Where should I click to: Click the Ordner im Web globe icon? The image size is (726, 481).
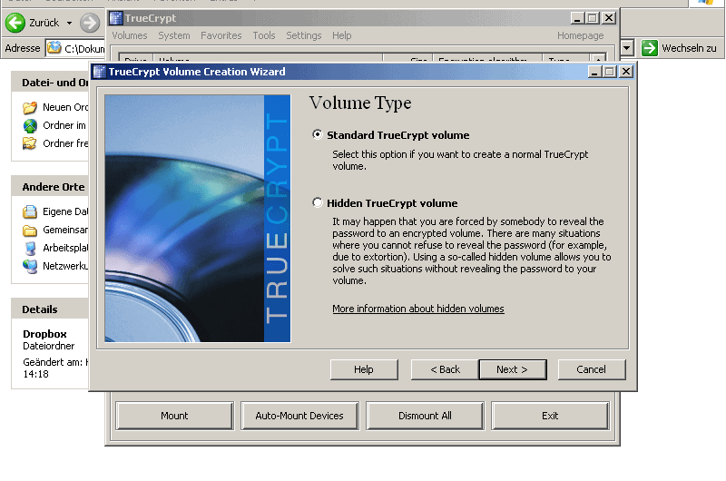click(x=30, y=125)
